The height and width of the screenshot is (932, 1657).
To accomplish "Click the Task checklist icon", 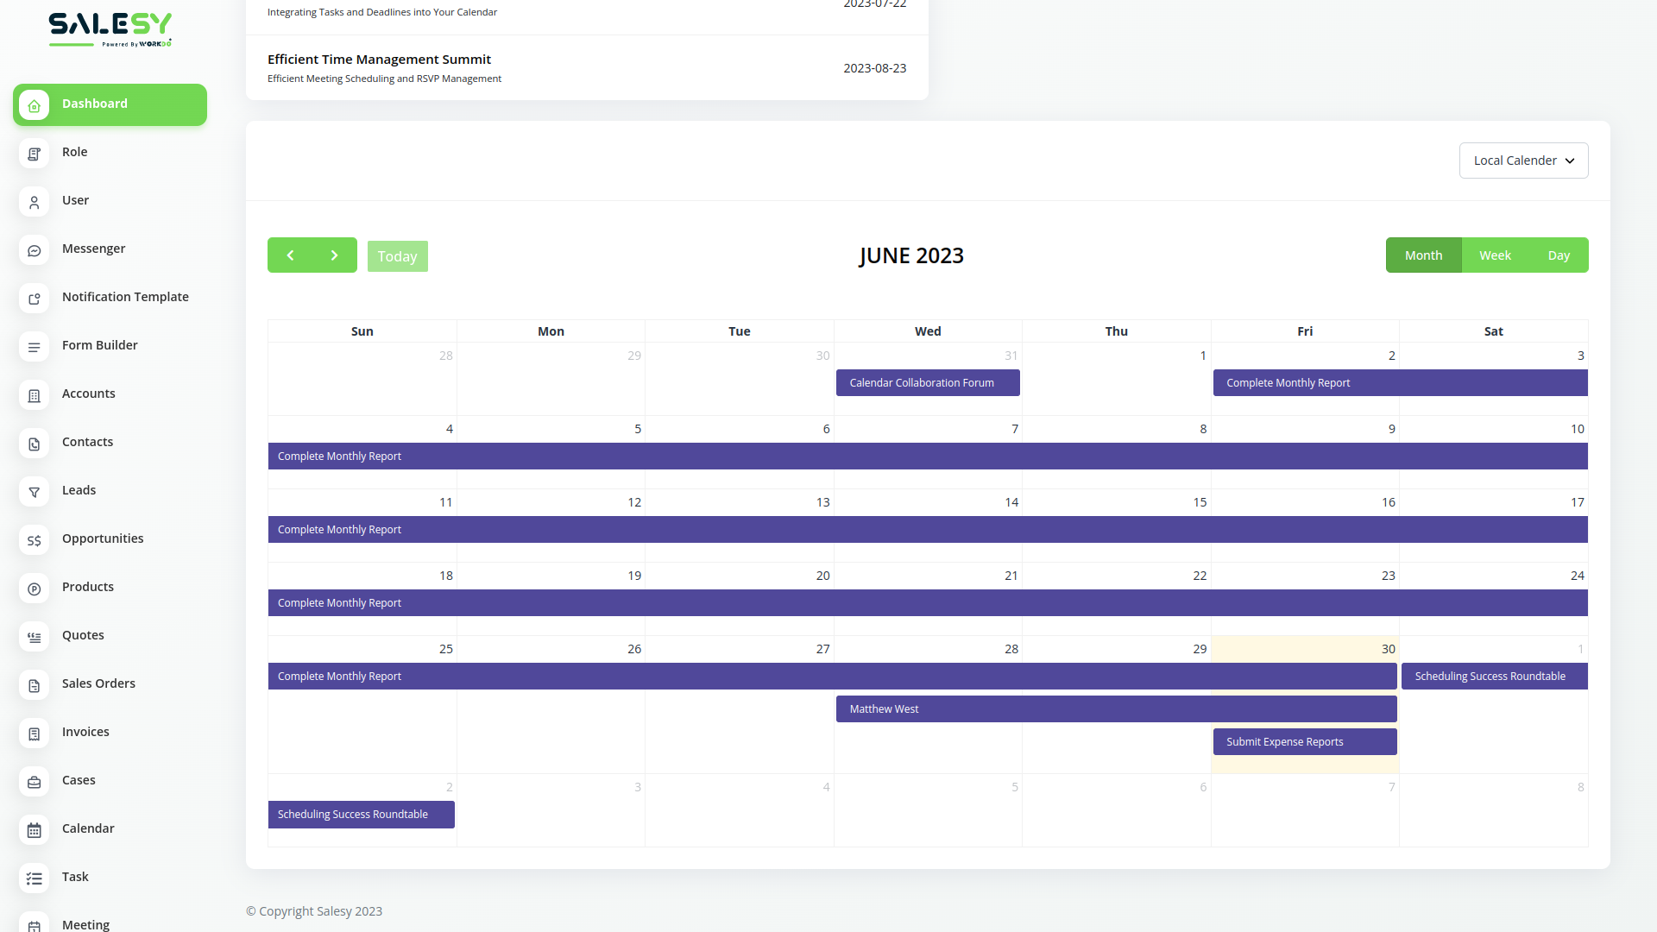I will pos(35,878).
